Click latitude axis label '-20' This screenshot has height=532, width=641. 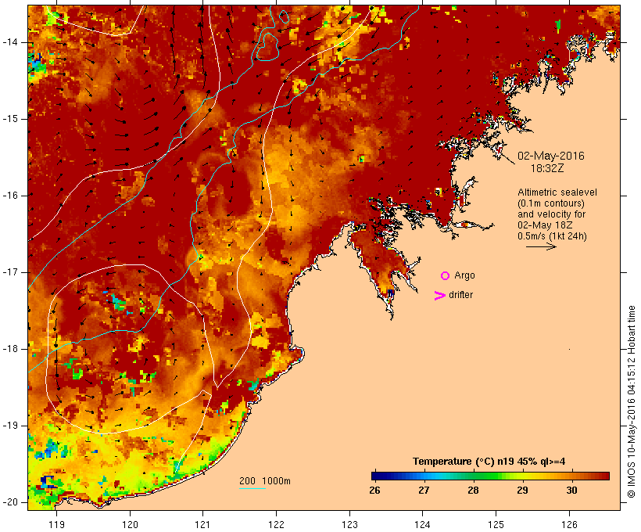[10, 502]
